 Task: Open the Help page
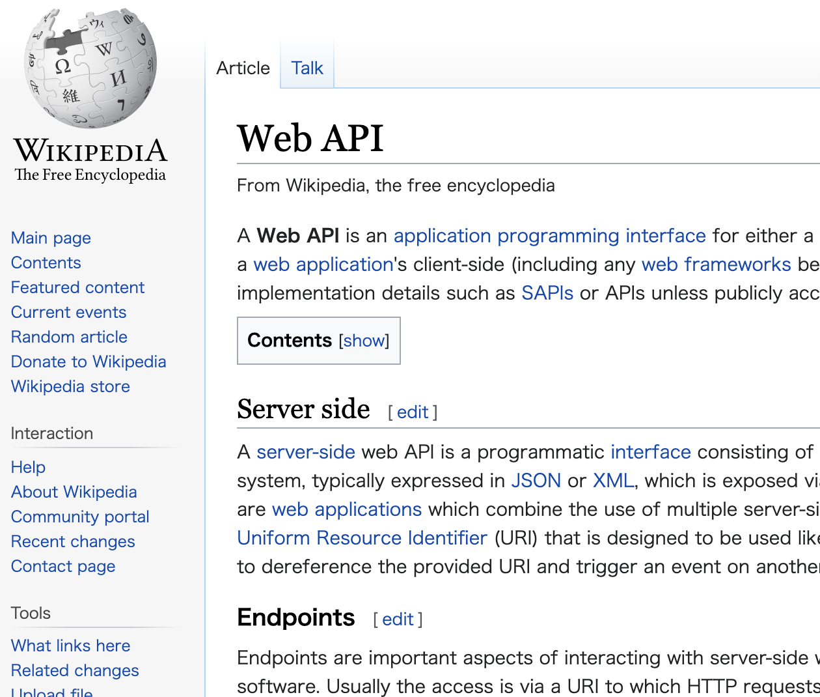pos(27,467)
